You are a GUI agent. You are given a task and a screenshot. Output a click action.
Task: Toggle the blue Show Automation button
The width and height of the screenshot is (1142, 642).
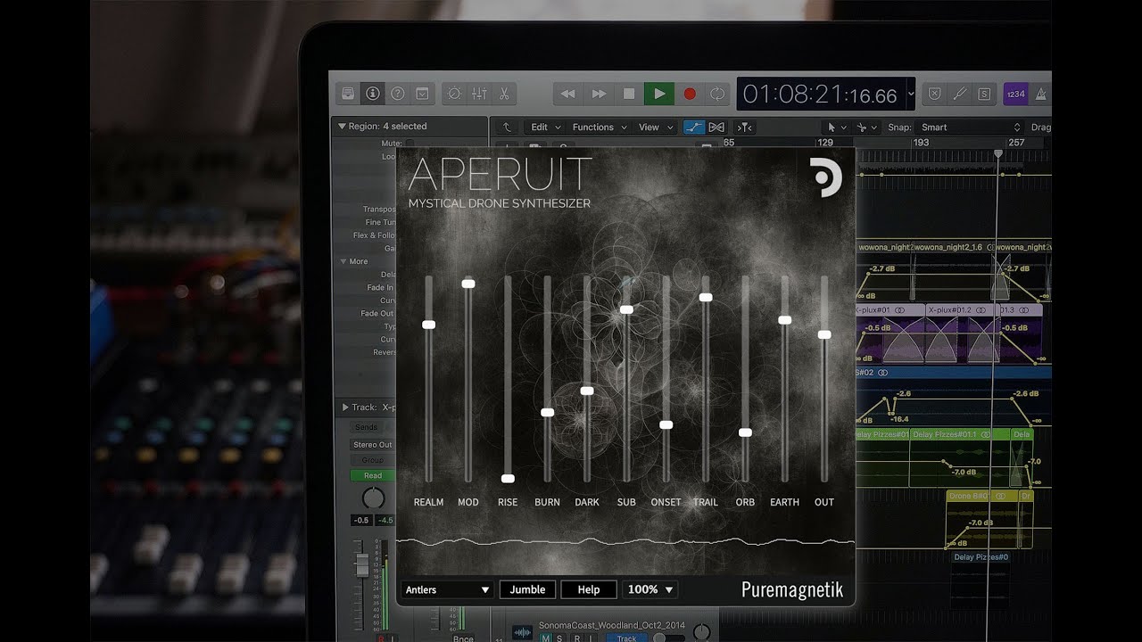point(694,128)
